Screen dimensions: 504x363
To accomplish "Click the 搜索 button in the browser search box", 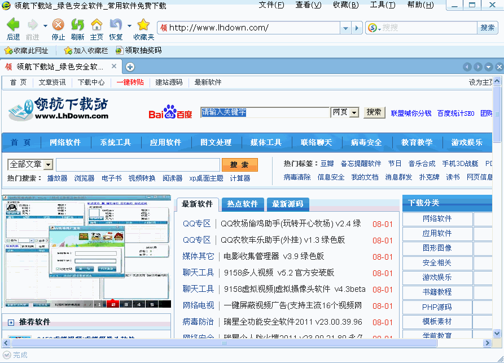I will point(487,28).
